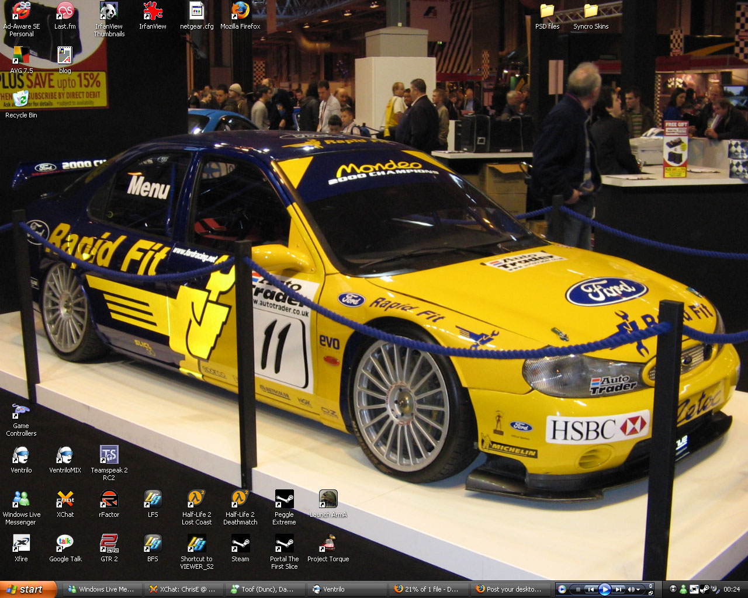
Task: Select the Teamspeak 2 RC2 shortcut
Action: 109,463
